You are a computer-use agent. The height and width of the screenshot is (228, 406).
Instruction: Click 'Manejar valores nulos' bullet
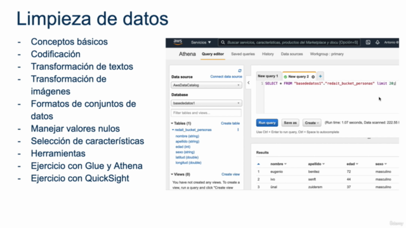point(75,129)
